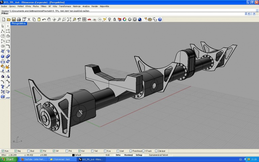Select the arrow pointer selection tool
Viewport: 259px width, 162px height.
(3, 26)
